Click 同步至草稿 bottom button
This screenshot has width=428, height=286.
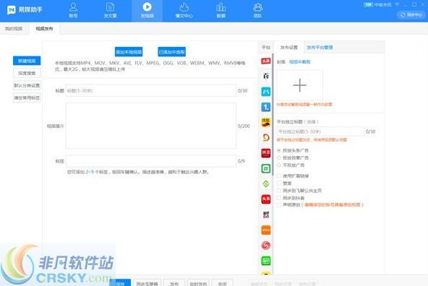coord(147,283)
